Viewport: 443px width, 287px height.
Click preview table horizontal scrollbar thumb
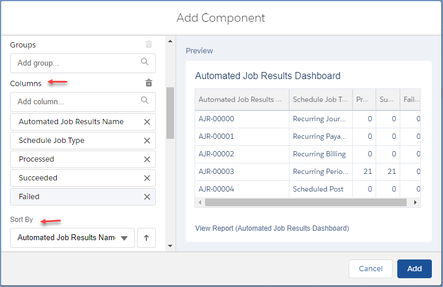coord(306,202)
